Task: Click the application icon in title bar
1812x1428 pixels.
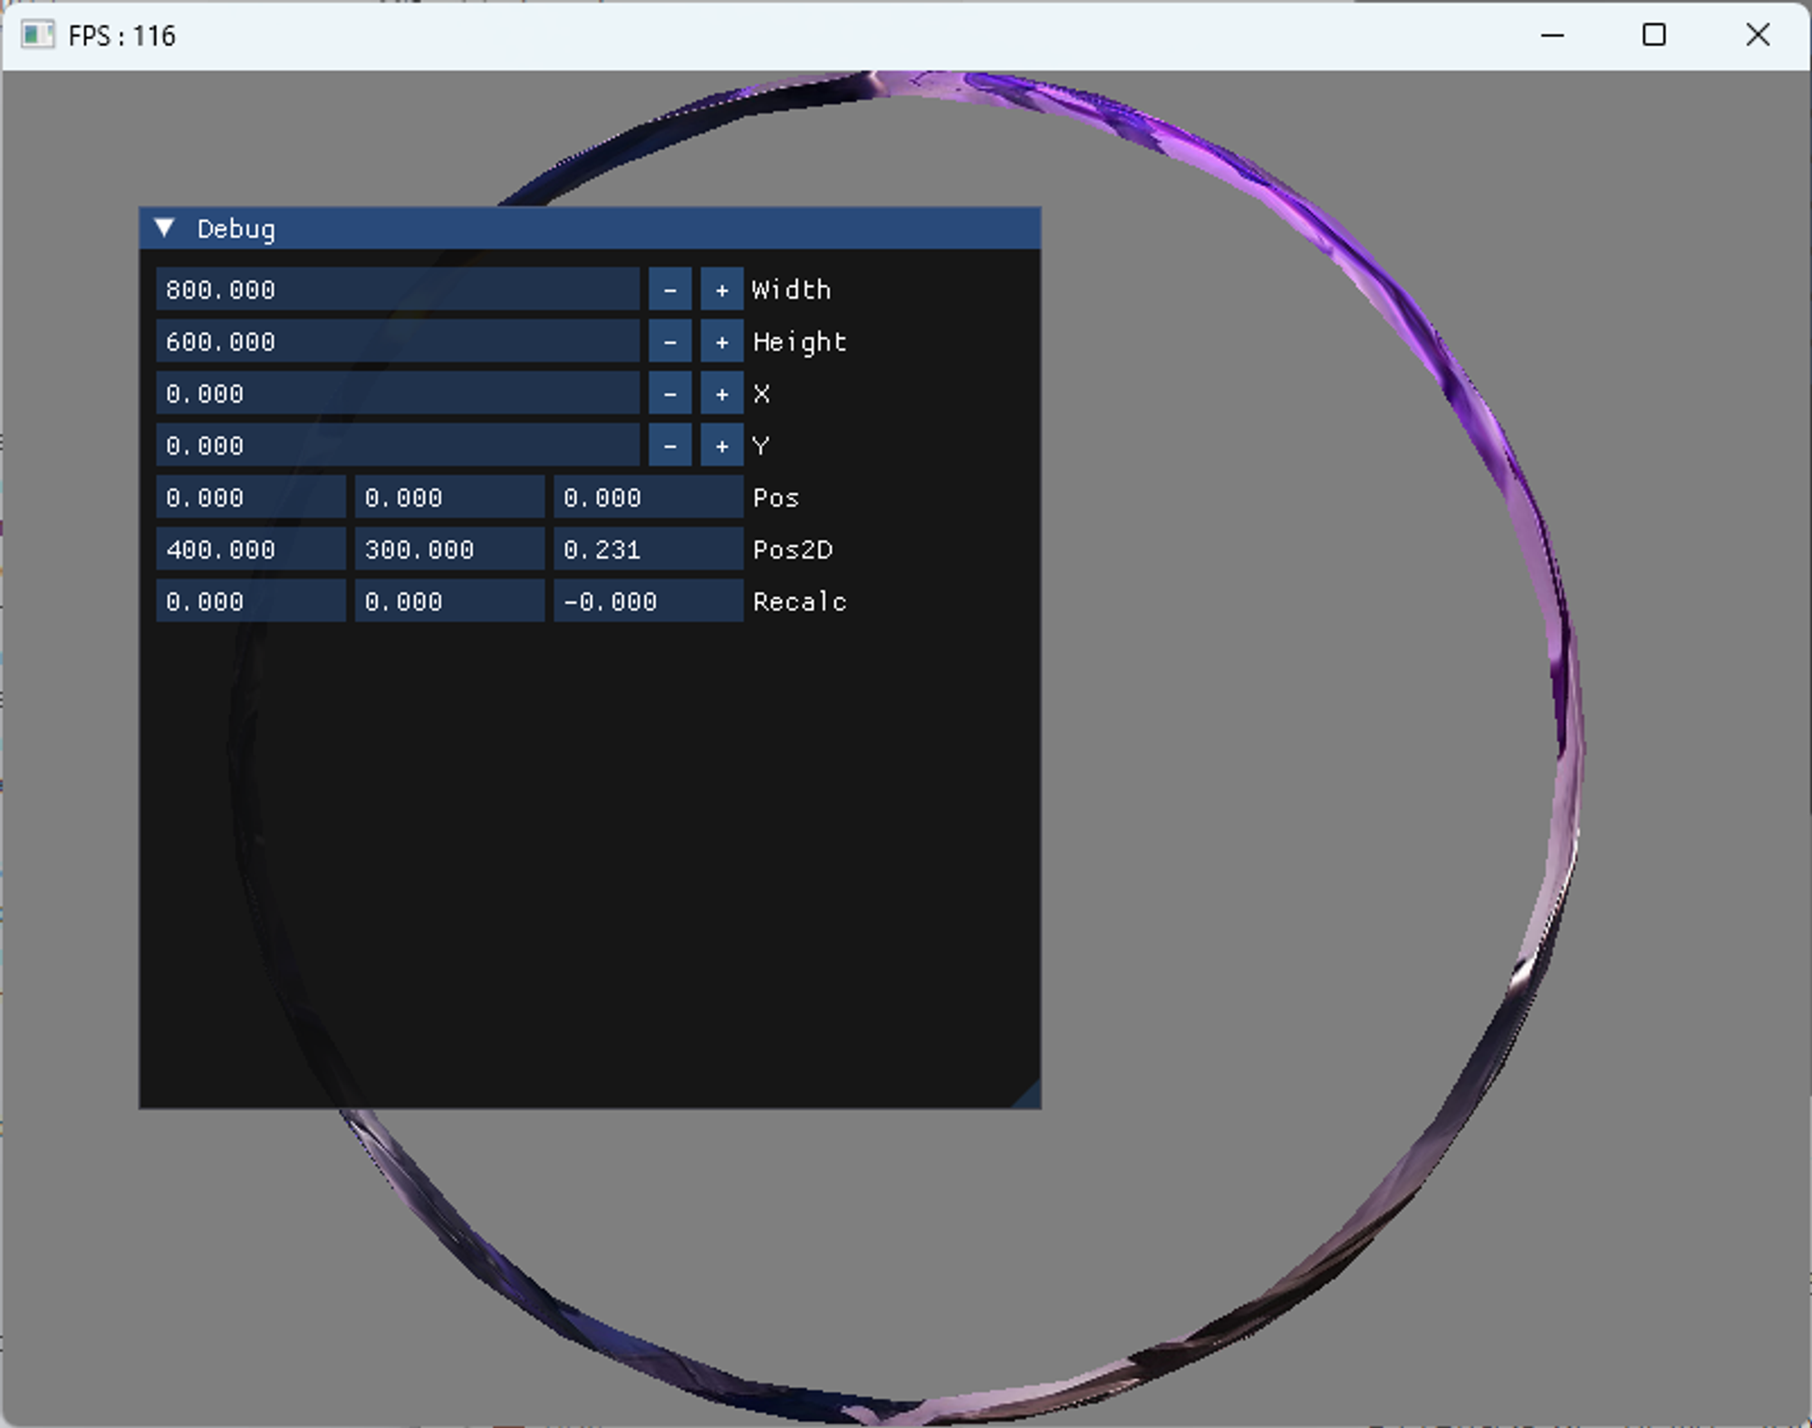Action: [37, 35]
